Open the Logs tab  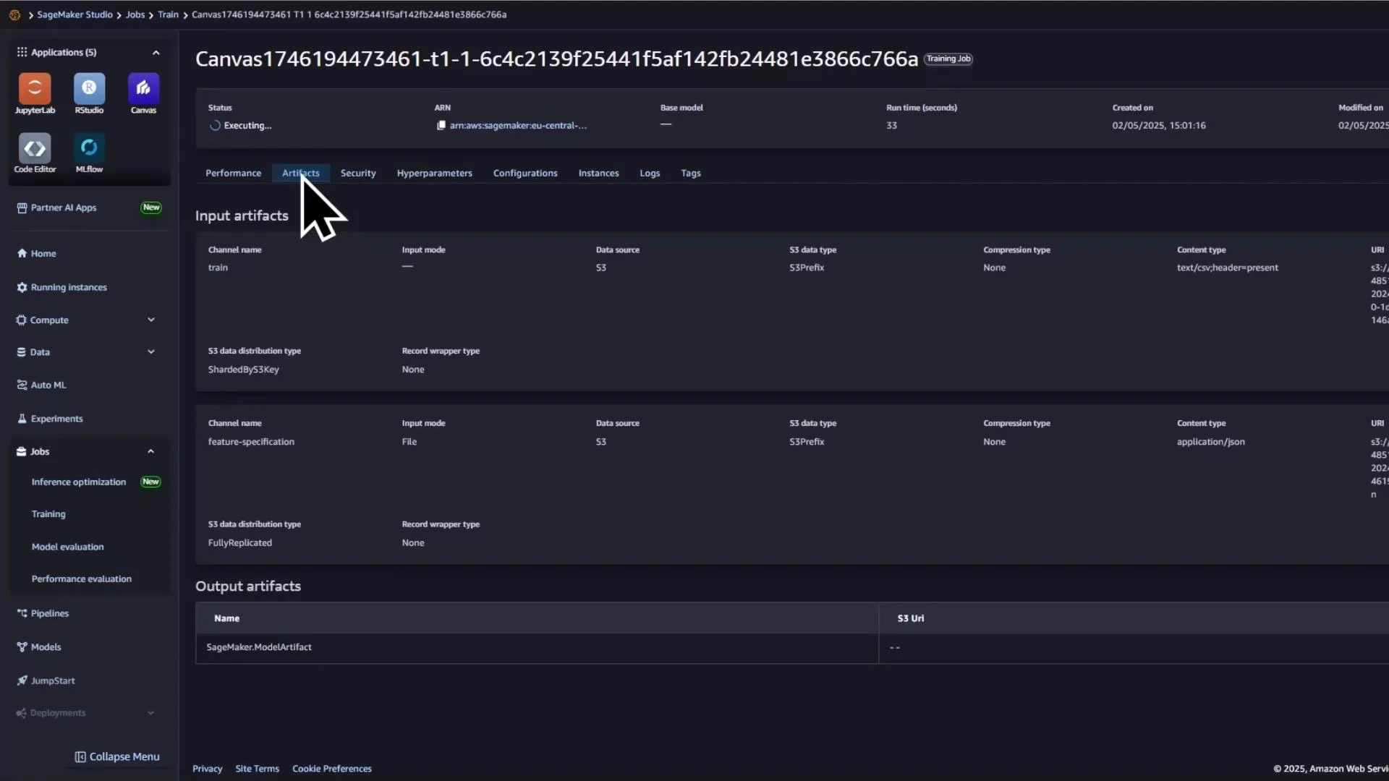point(650,173)
